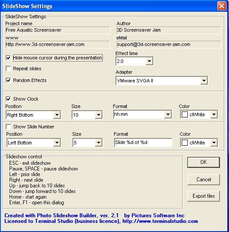Image resolution: width=229 pixels, height=232 pixels.
Task: Enable the Repeat slides checkbox
Action: [8, 69]
